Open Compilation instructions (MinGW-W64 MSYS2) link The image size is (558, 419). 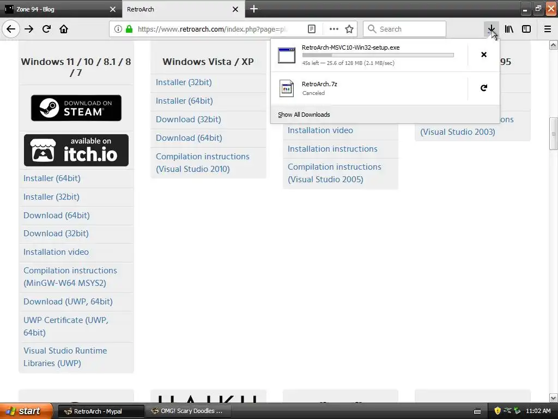point(70,277)
